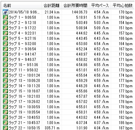The height and width of the screenshot is (130, 135).
Task: Sort by the 合計距離 column header
Action: [x=52, y=6]
